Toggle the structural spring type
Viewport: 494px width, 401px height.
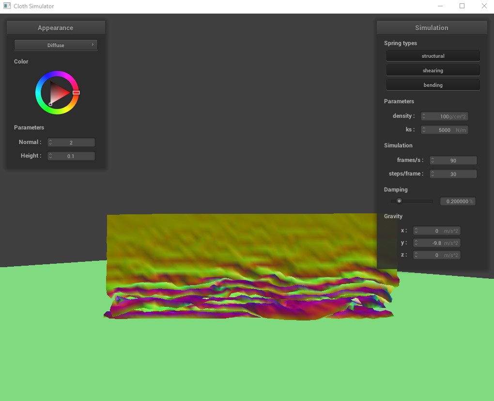pos(433,56)
